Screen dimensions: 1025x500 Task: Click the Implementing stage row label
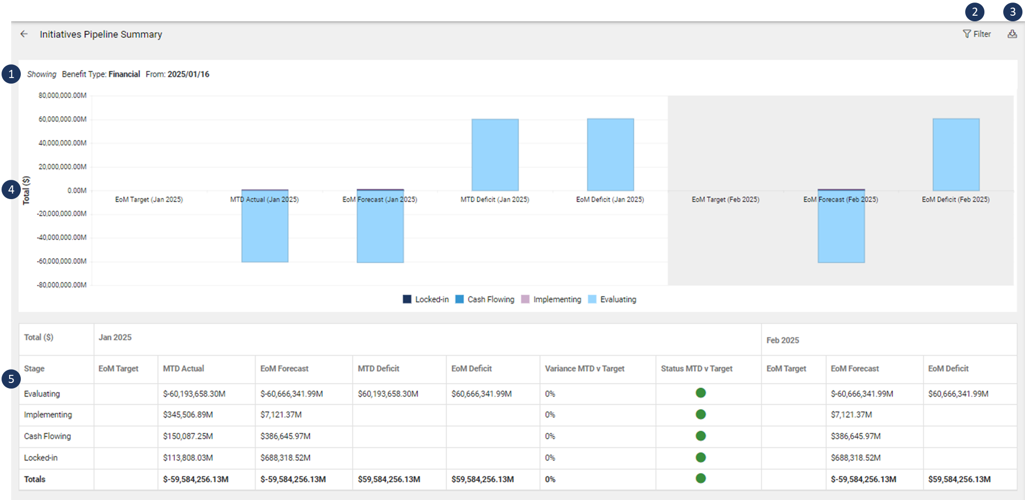[48, 414]
